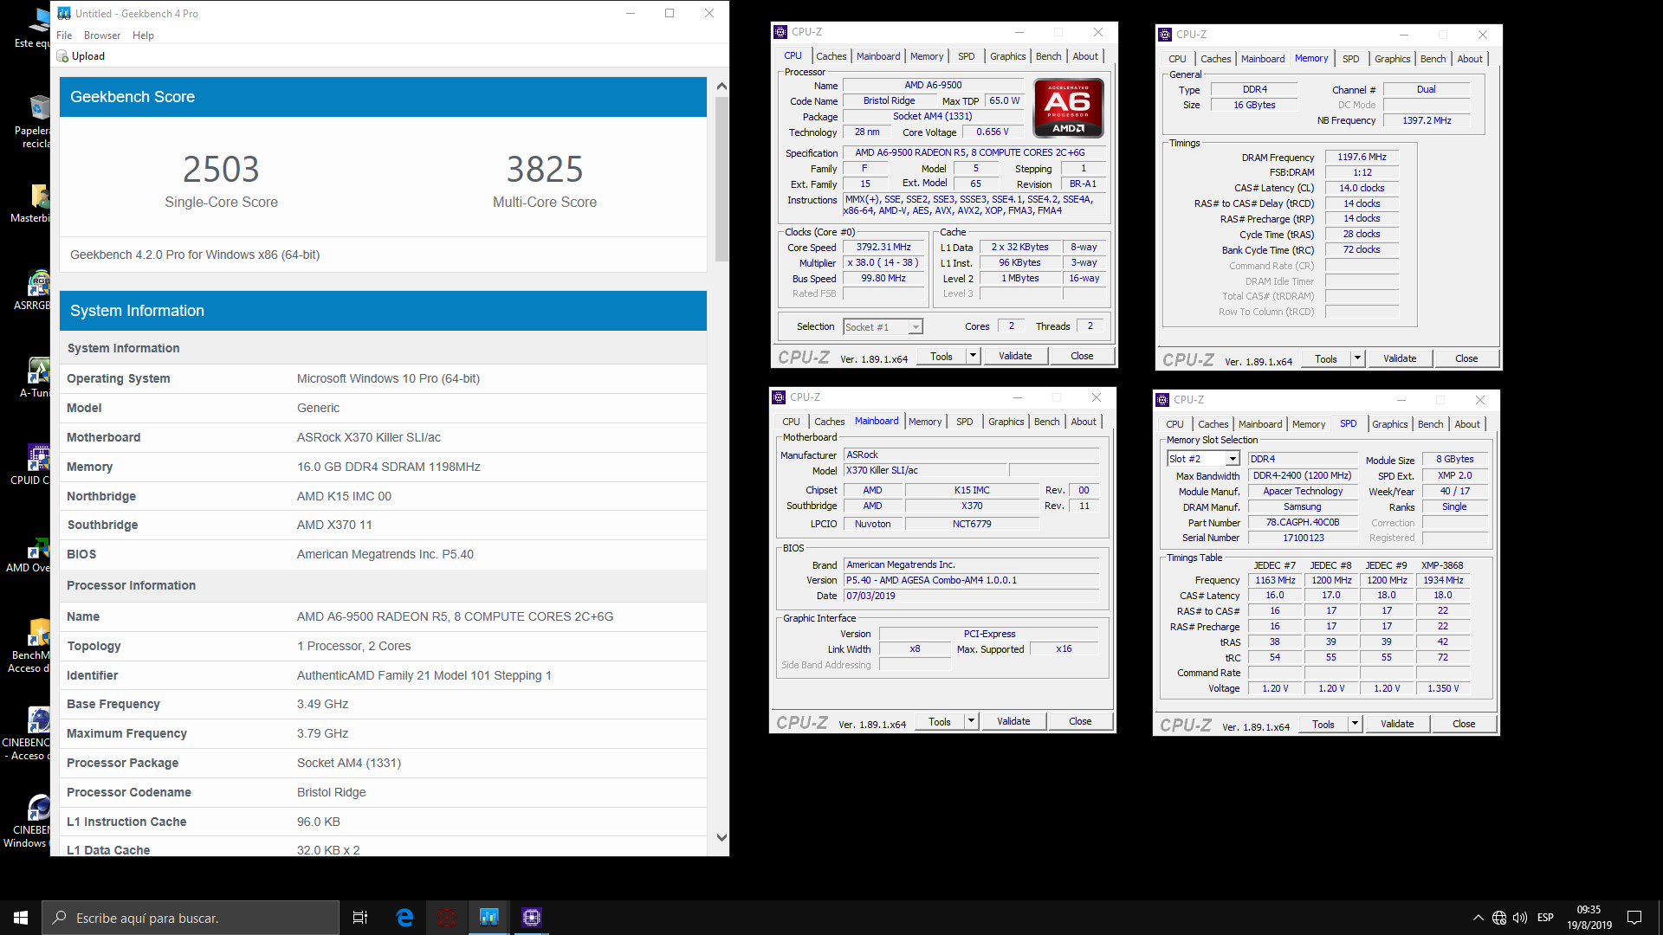Image resolution: width=1663 pixels, height=935 pixels.
Task: Click DRAM Frequency value 1197.6 MHz
Action: pyautogui.click(x=1362, y=158)
